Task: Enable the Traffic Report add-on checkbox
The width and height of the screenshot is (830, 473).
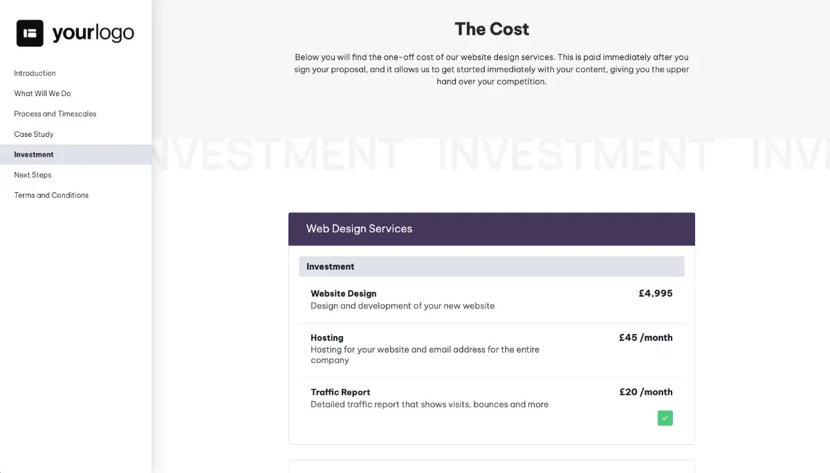Action: (665, 418)
